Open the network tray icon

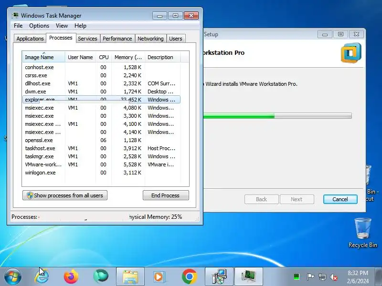[x=322, y=277]
